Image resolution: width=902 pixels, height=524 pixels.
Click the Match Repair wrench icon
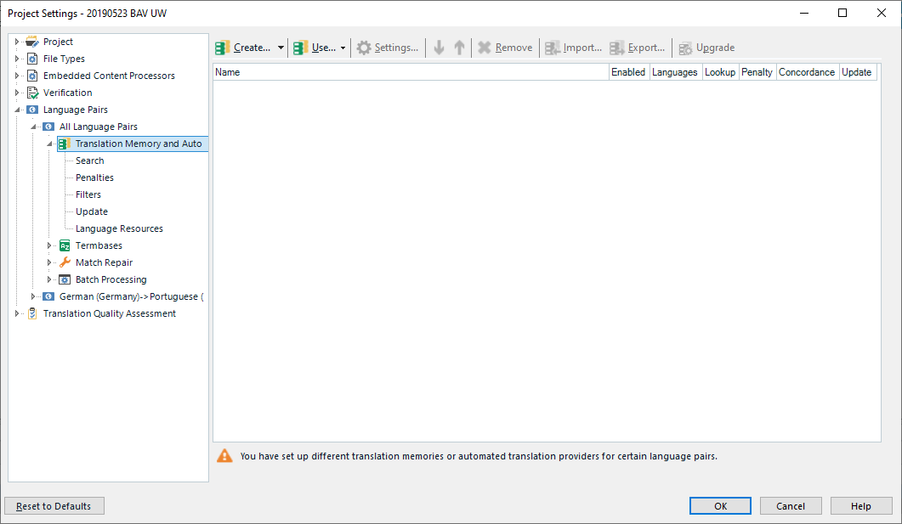tap(65, 262)
